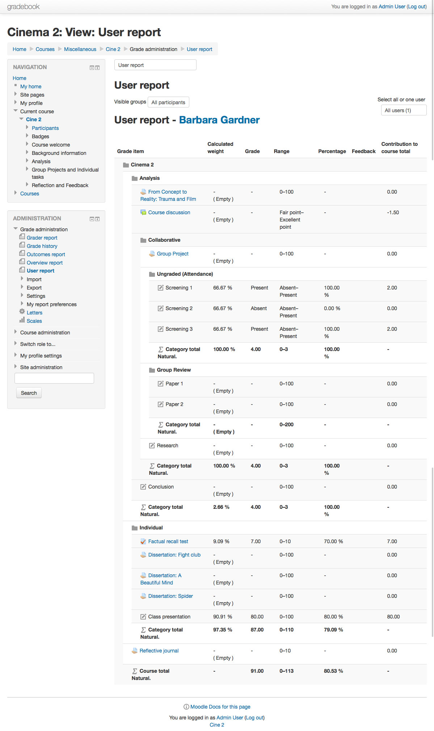
Task: Click the Scales bar chart icon
Action: (x=22, y=320)
